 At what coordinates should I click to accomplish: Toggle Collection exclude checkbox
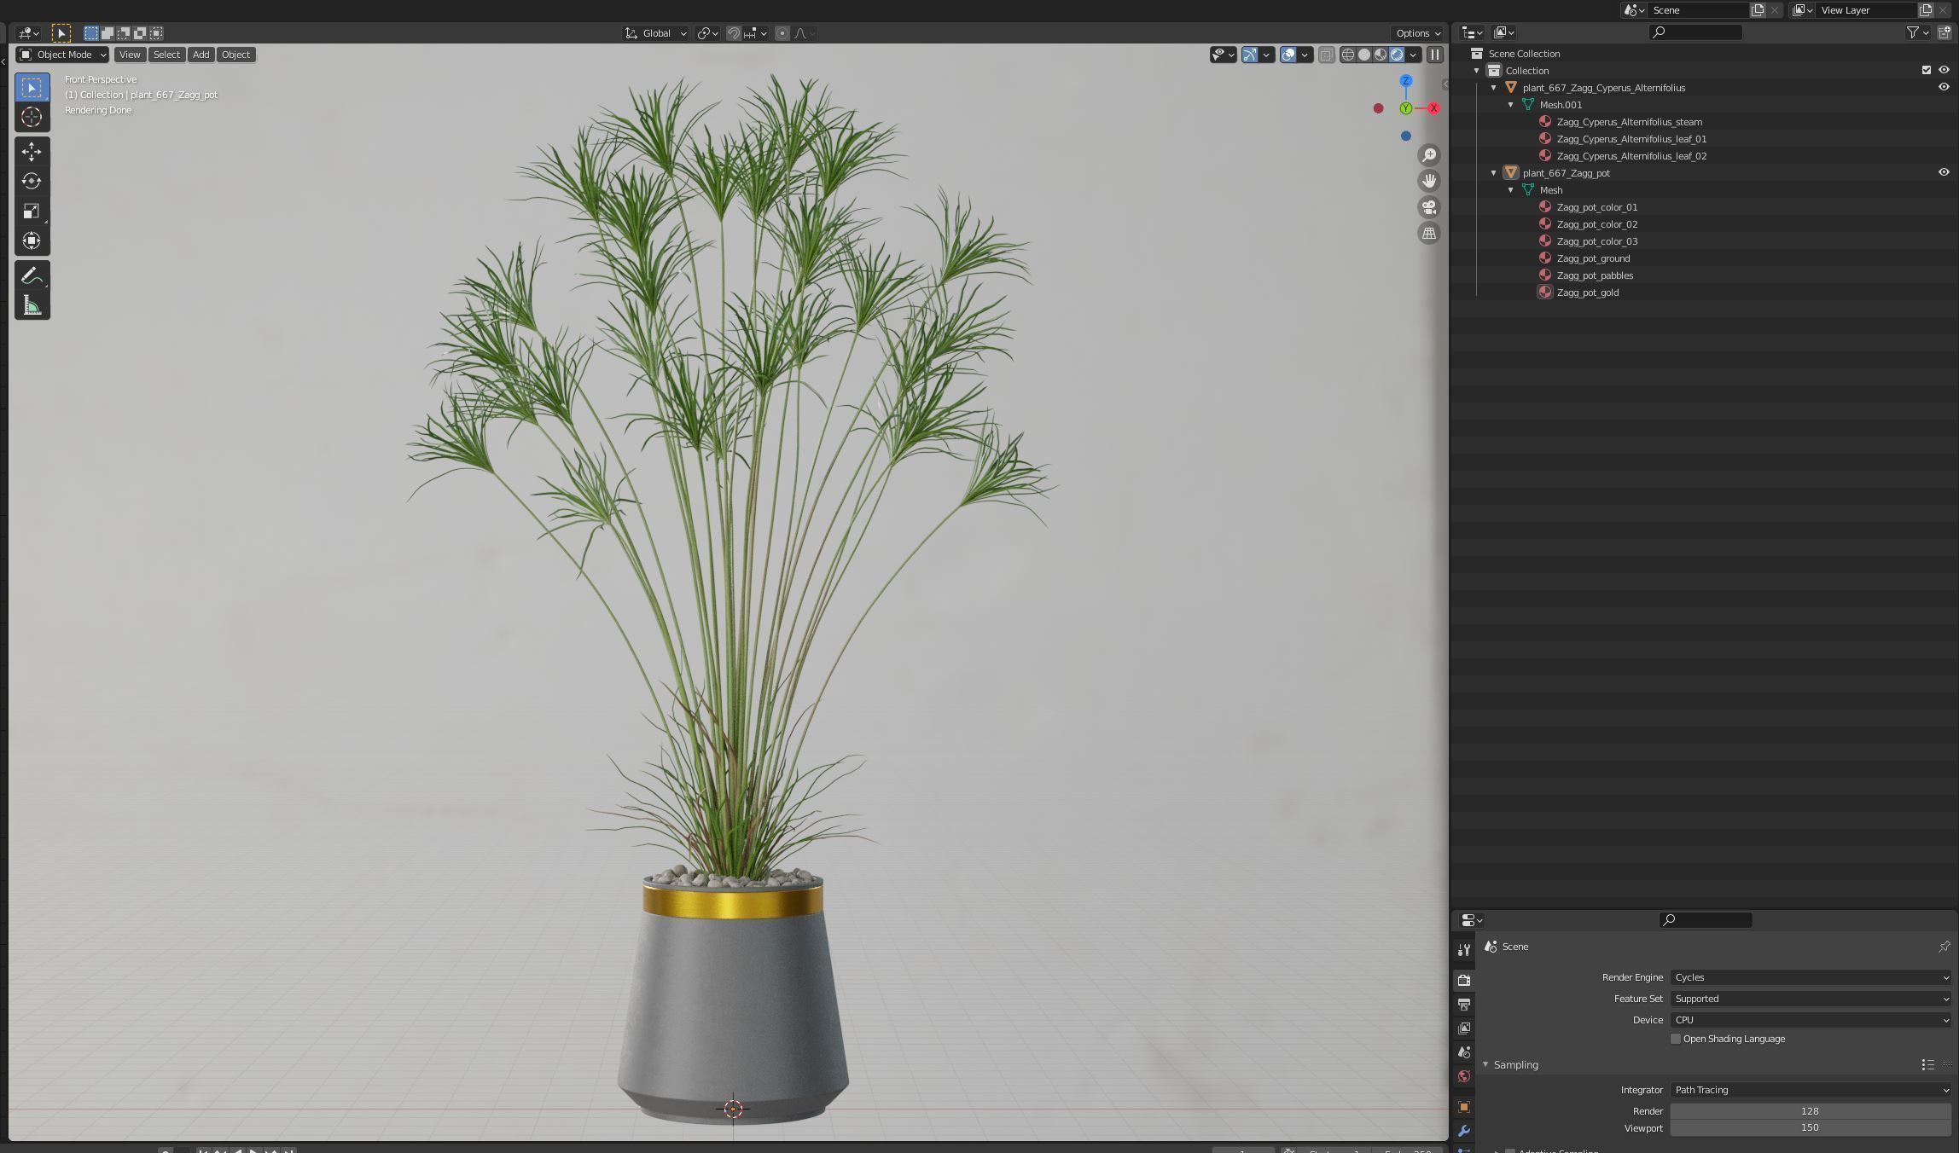pos(1926,70)
